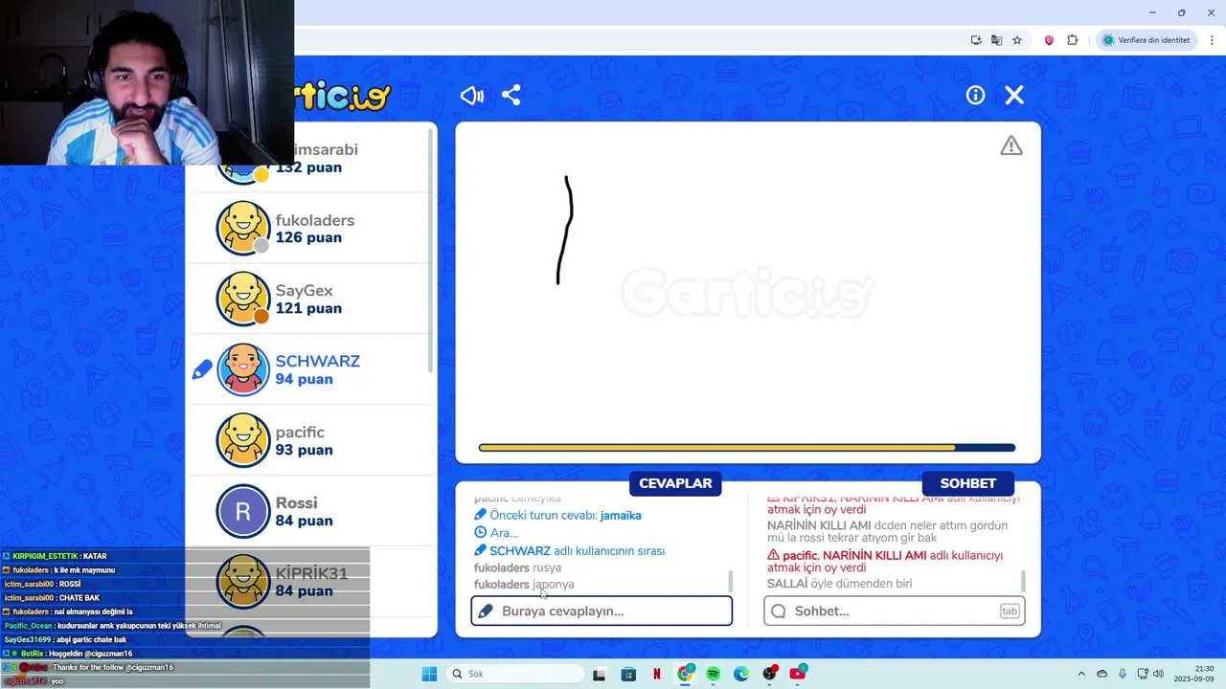The width and height of the screenshot is (1226, 689).
Task: Open Task View on the taskbar
Action: click(599, 674)
